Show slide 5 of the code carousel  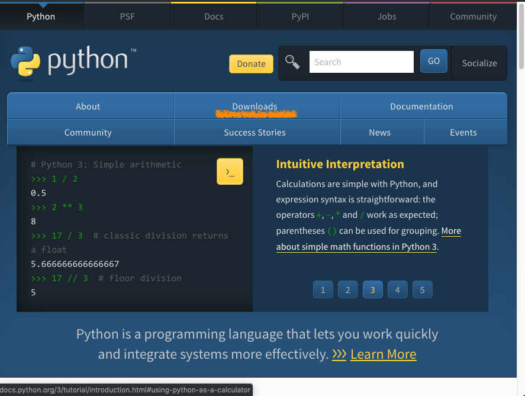pyautogui.click(x=422, y=289)
